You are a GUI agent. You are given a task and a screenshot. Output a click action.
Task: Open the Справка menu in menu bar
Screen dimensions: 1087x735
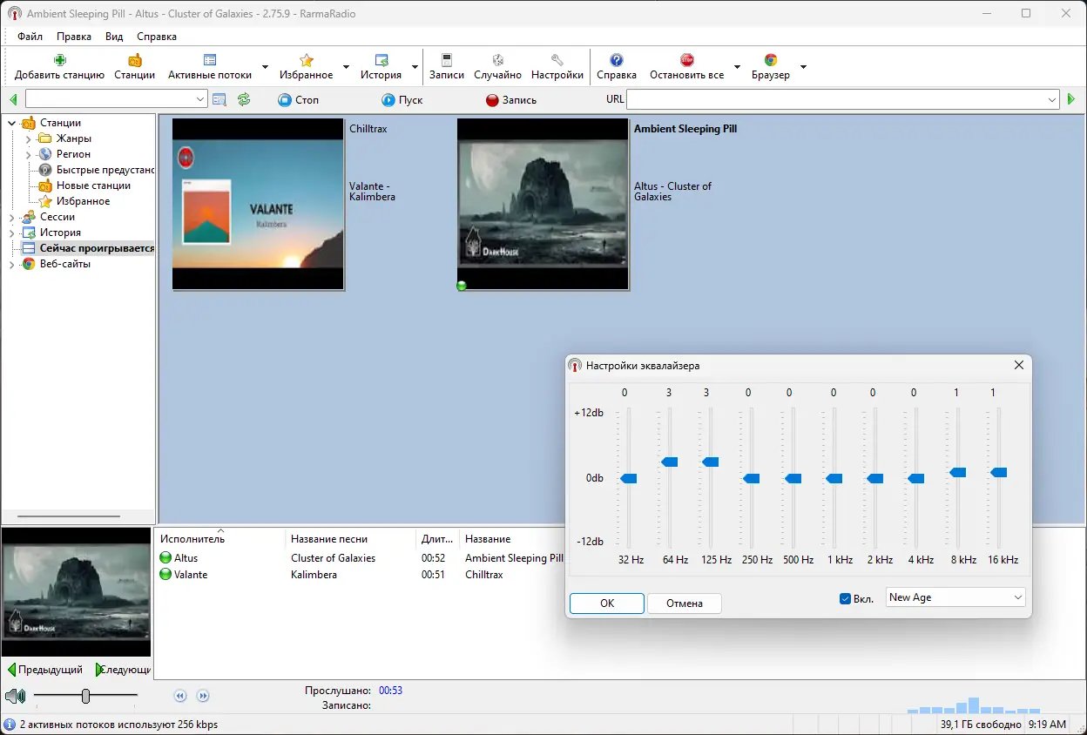pos(157,37)
